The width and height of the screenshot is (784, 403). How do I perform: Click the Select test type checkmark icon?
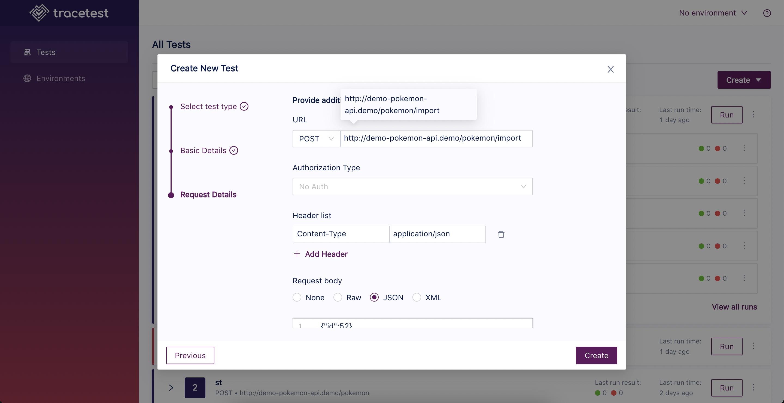click(x=244, y=106)
